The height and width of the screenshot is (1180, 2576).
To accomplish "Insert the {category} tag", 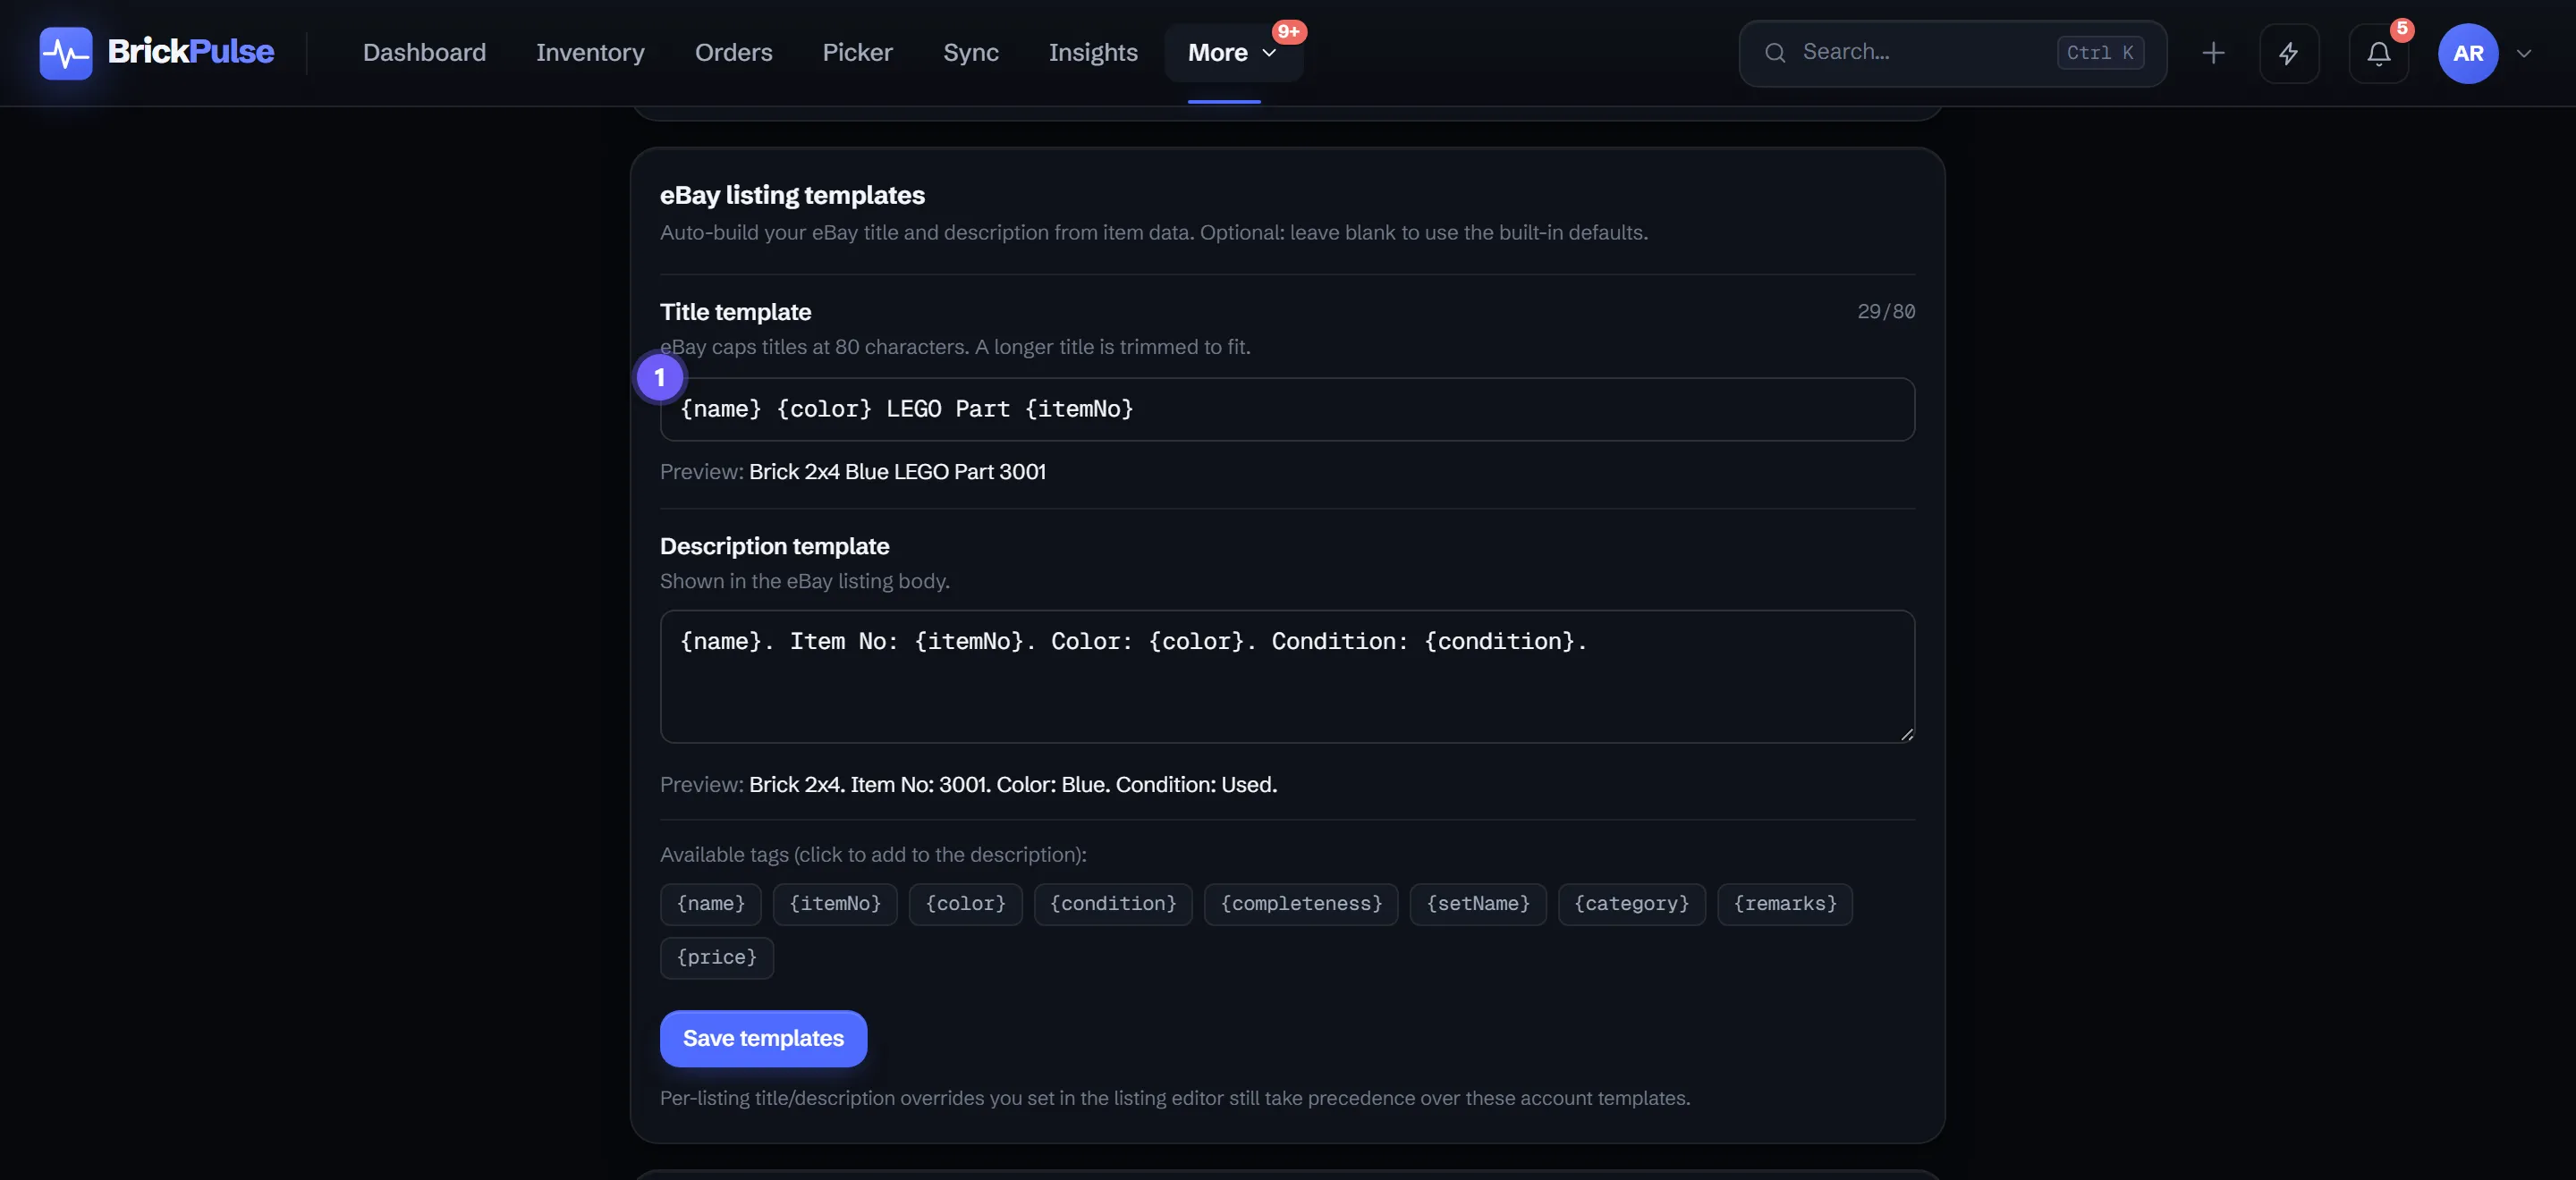I will point(1631,905).
